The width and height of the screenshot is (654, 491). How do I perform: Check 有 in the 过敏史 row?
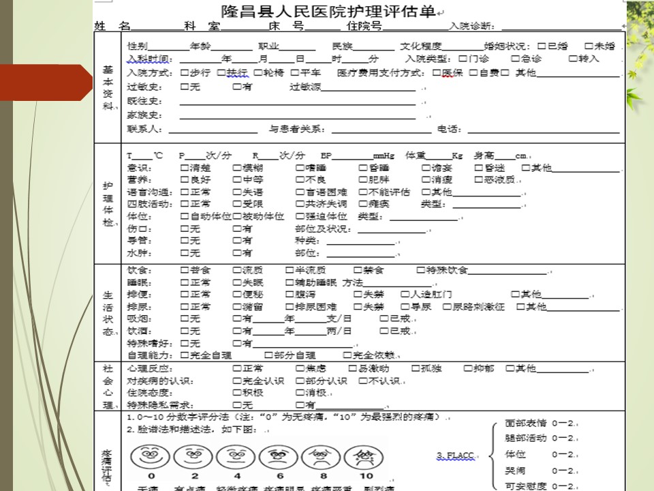(x=236, y=87)
